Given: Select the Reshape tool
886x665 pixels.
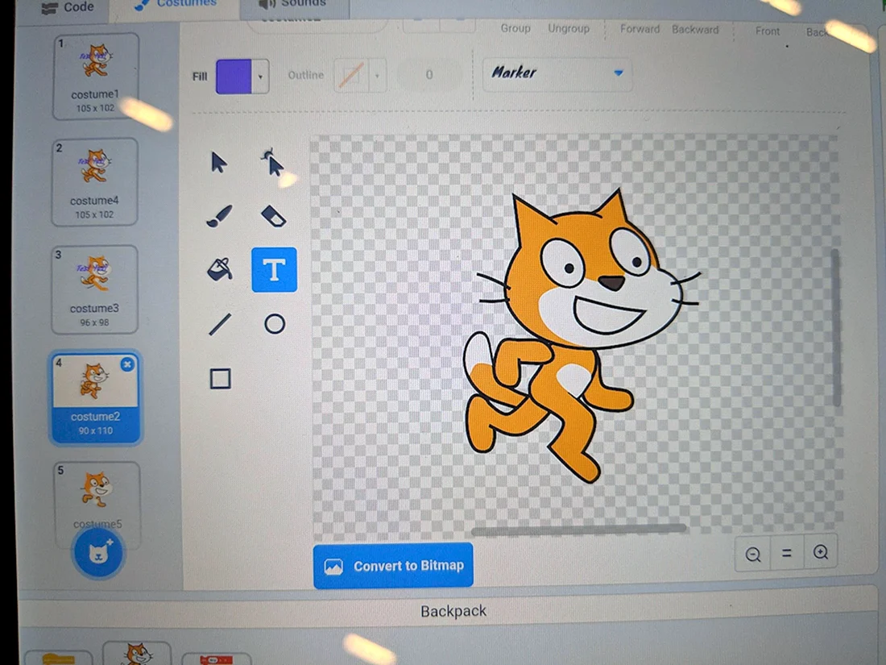Looking at the screenshot, I should coord(274,163).
